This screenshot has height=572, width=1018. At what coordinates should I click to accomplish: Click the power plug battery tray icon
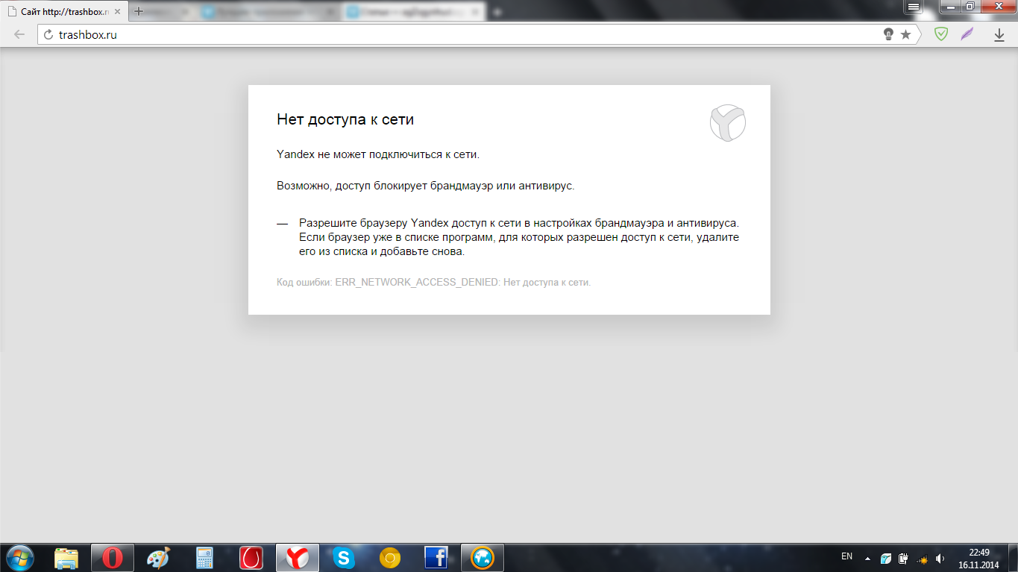pos(903,559)
